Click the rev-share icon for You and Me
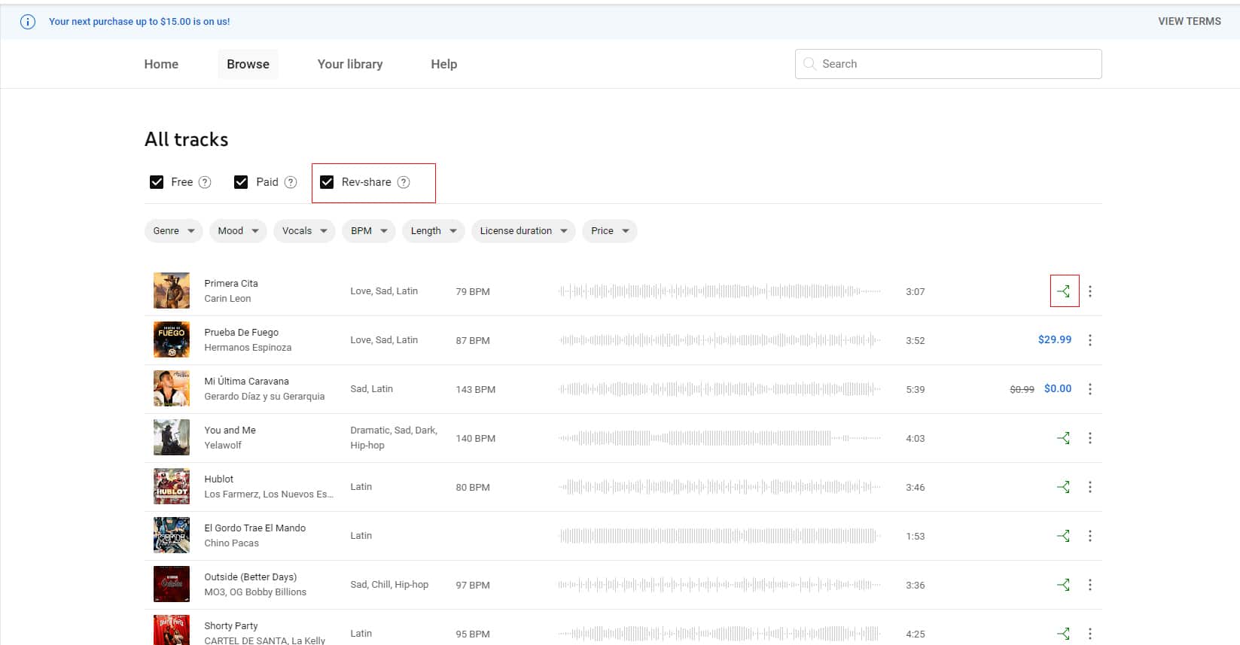Screen dimensions: 1240x645 (x=1063, y=438)
